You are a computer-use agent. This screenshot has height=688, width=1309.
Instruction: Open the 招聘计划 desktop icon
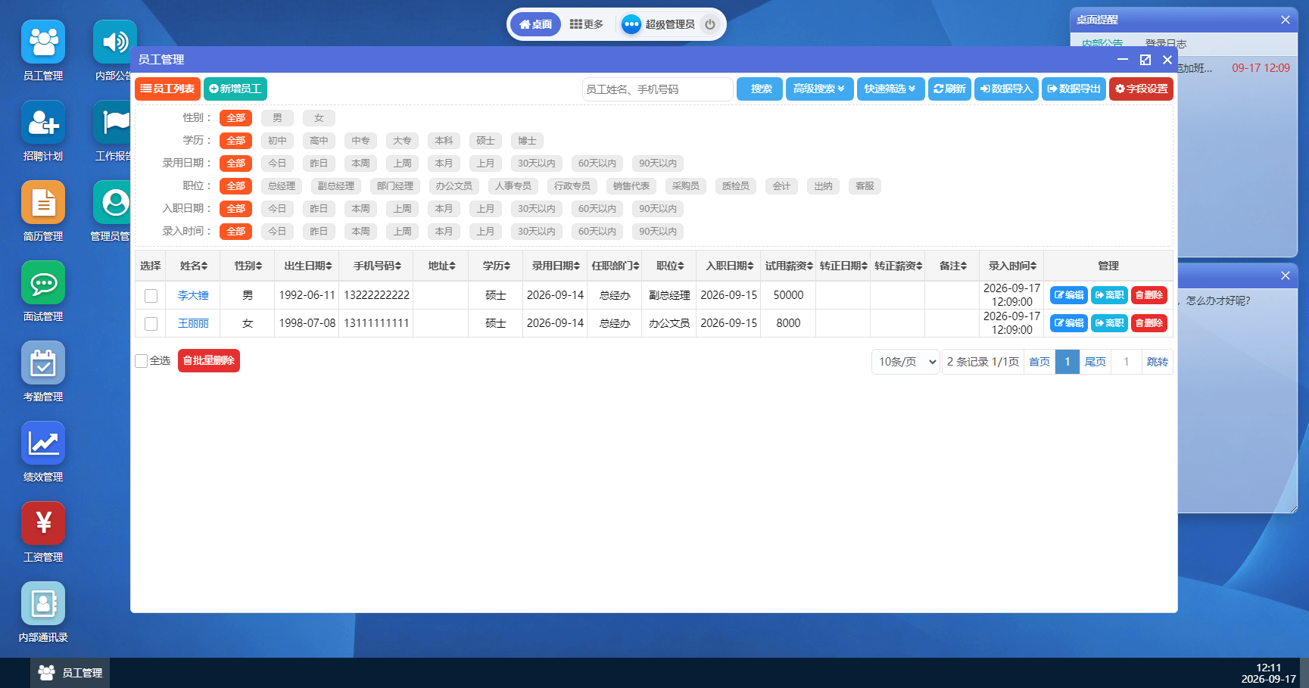43,123
